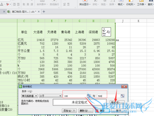
Task: Click the 合并居中 merge center button
Action: click(42, 4)
